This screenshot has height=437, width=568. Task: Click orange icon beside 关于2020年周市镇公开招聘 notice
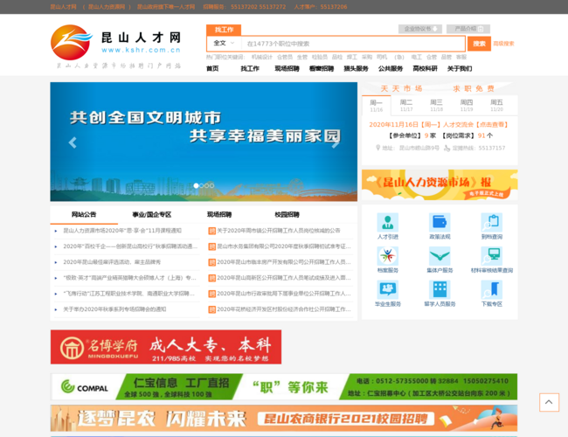(x=212, y=231)
